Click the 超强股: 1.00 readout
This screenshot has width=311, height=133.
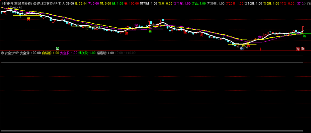click(x=105, y=53)
